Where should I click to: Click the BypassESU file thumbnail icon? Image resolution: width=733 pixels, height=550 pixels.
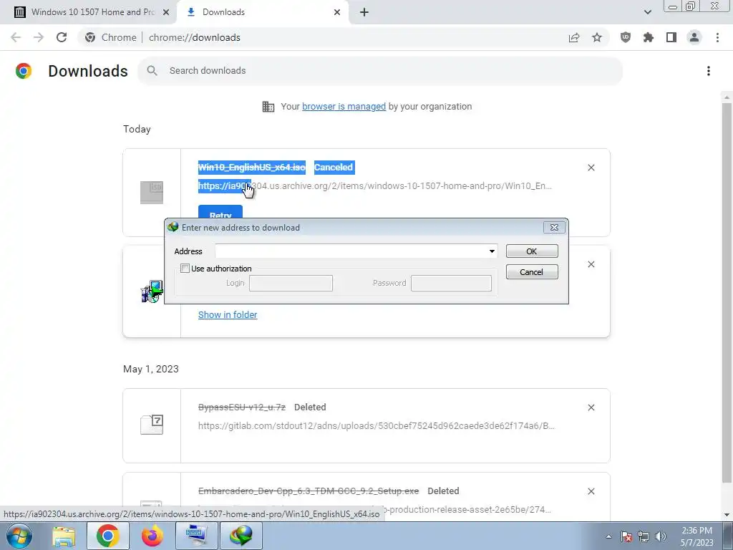click(x=152, y=425)
